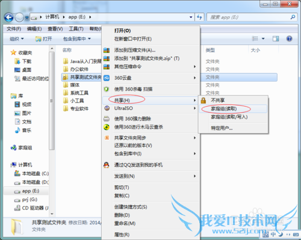Open 桌面 in the navigation pane
This screenshot has width=301, height=240.
point(26,70)
